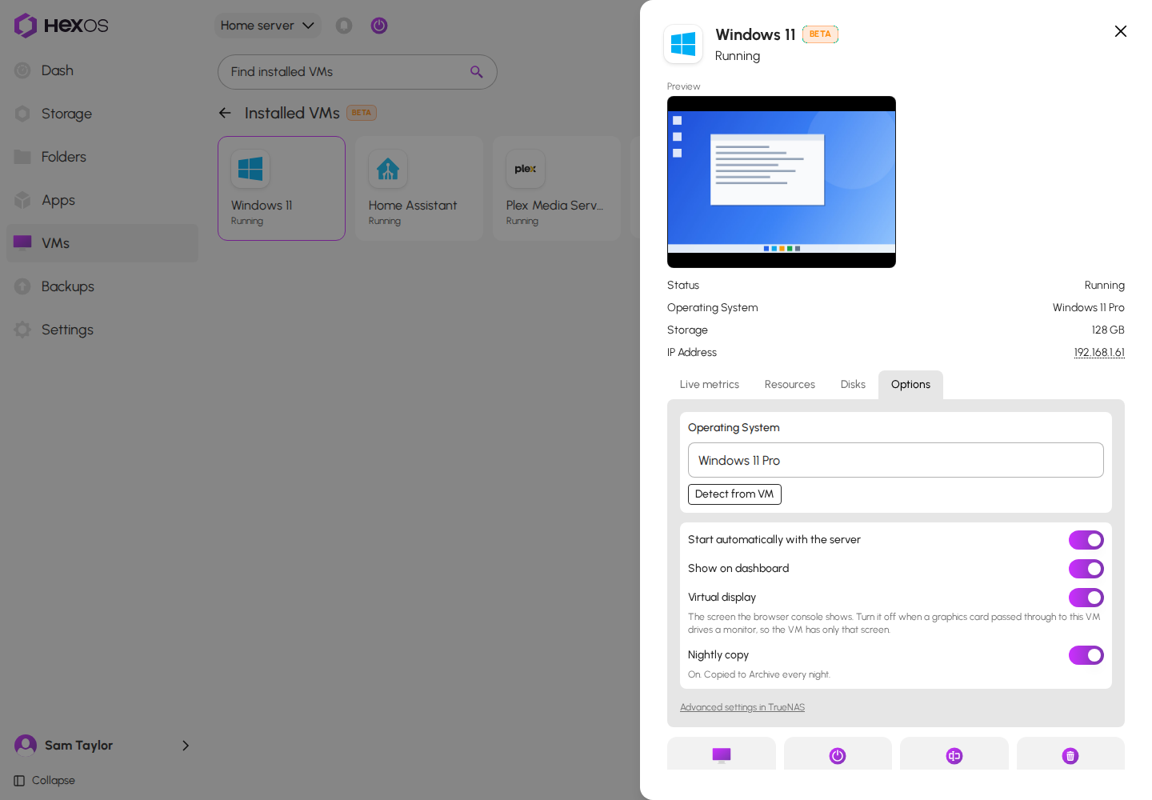The height and width of the screenshot is (800, 1152).
Task: Toggle Start automatically with the server
Action: [x=1086, y=540]
